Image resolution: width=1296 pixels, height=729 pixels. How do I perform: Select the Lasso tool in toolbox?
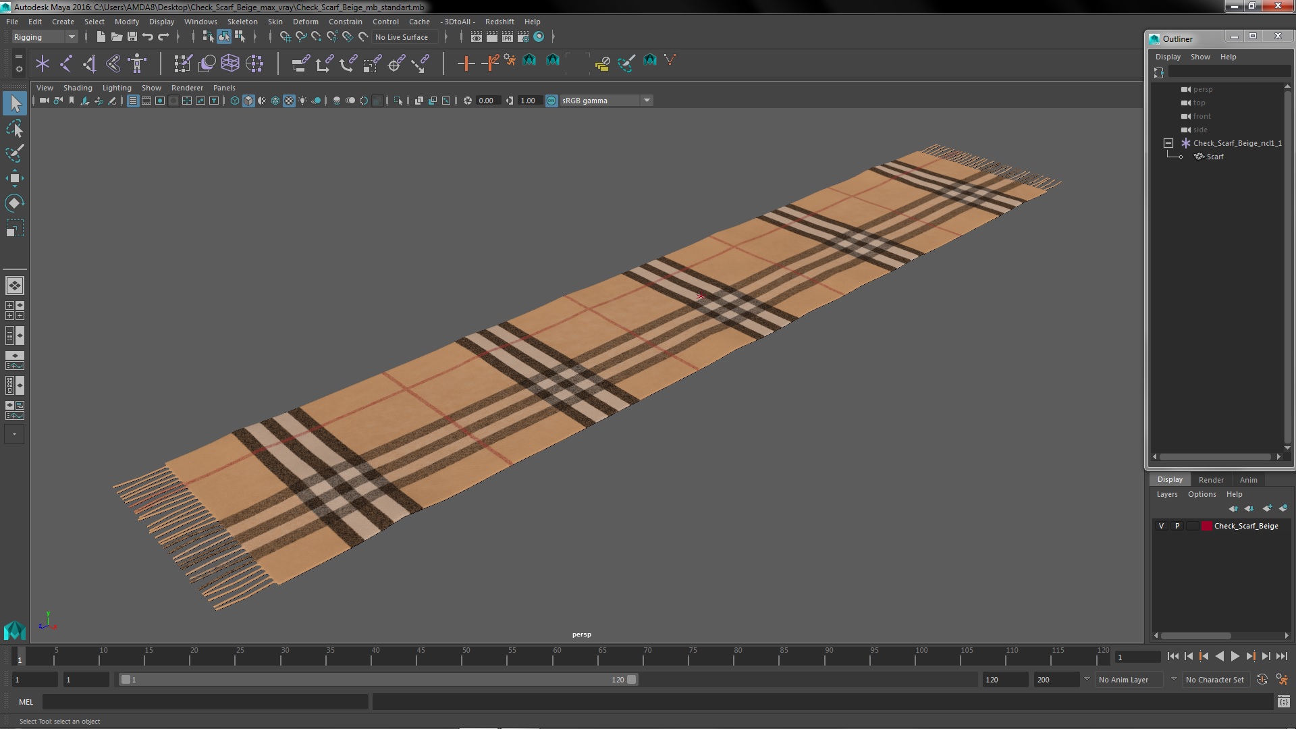pyautogui.click(x=15, y=128)
